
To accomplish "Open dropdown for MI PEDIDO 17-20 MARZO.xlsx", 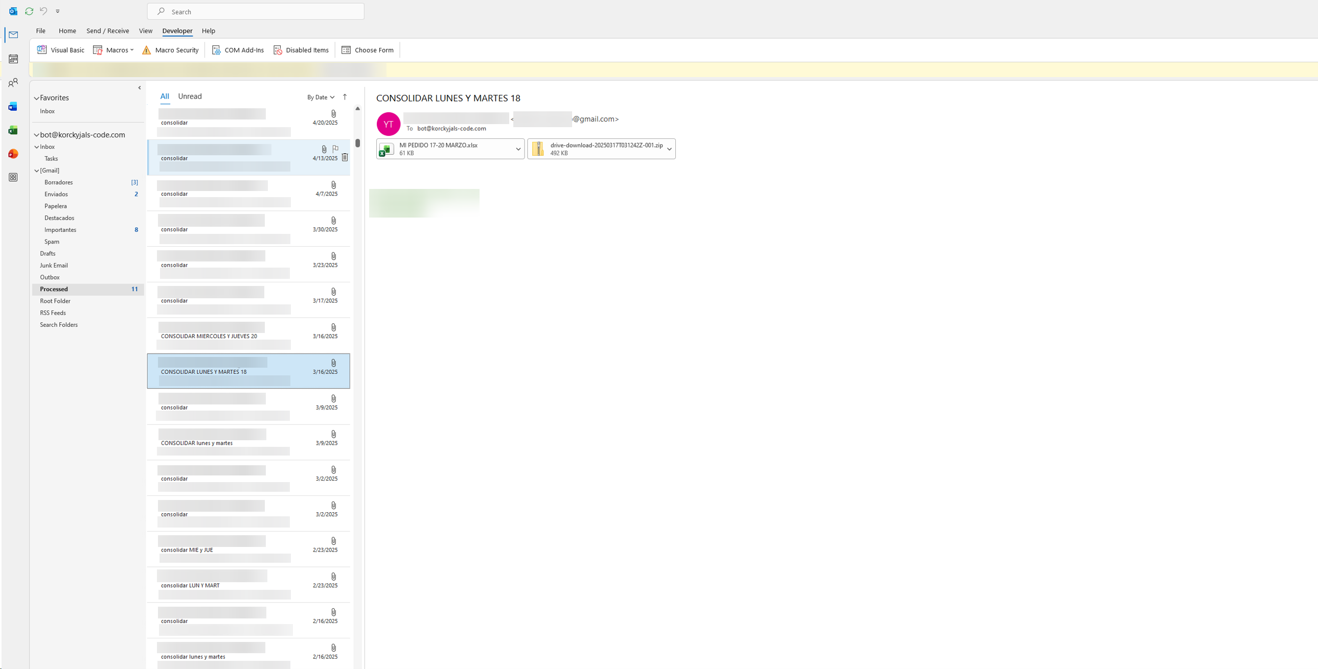I will [518, 149].
